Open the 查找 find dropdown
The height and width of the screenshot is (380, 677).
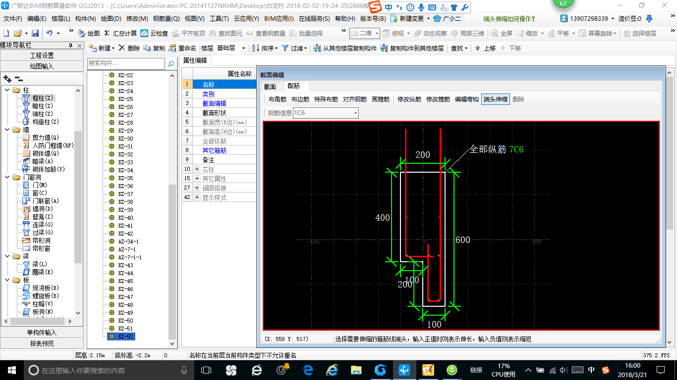[459, 48]
